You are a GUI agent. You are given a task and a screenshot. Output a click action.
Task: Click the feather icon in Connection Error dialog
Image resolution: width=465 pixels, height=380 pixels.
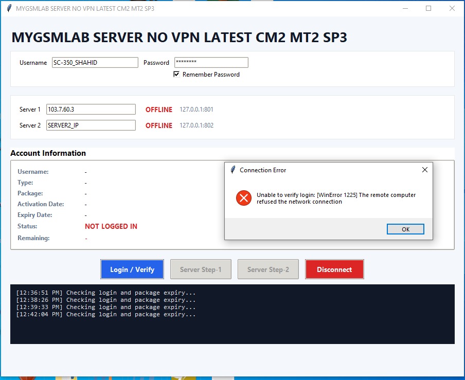(233, 170)
